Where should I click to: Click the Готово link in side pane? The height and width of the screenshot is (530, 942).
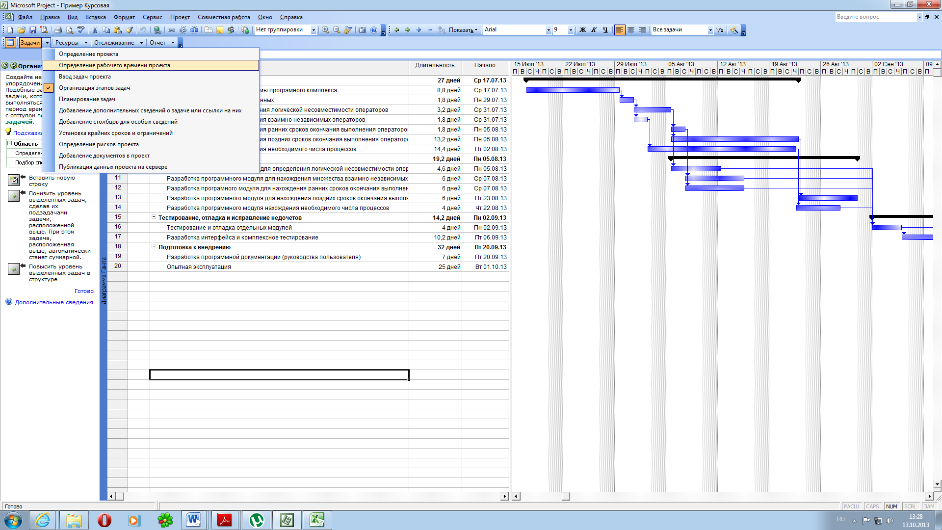point(84,291)
